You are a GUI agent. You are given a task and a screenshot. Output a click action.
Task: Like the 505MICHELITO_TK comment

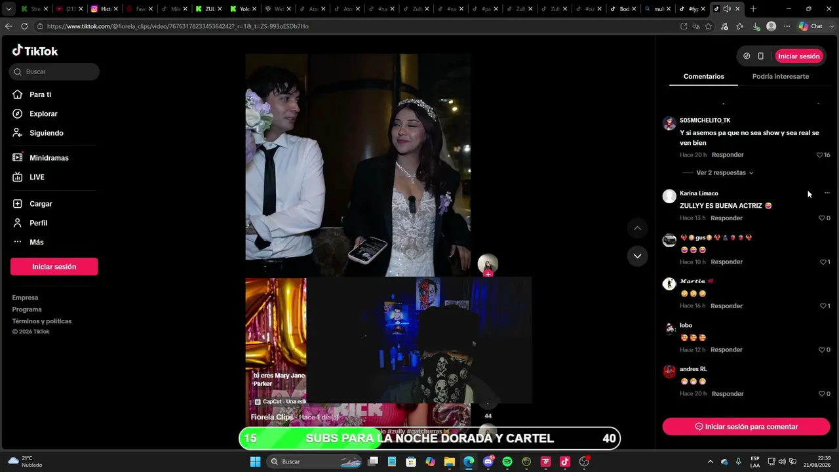(x=820, y=155)
